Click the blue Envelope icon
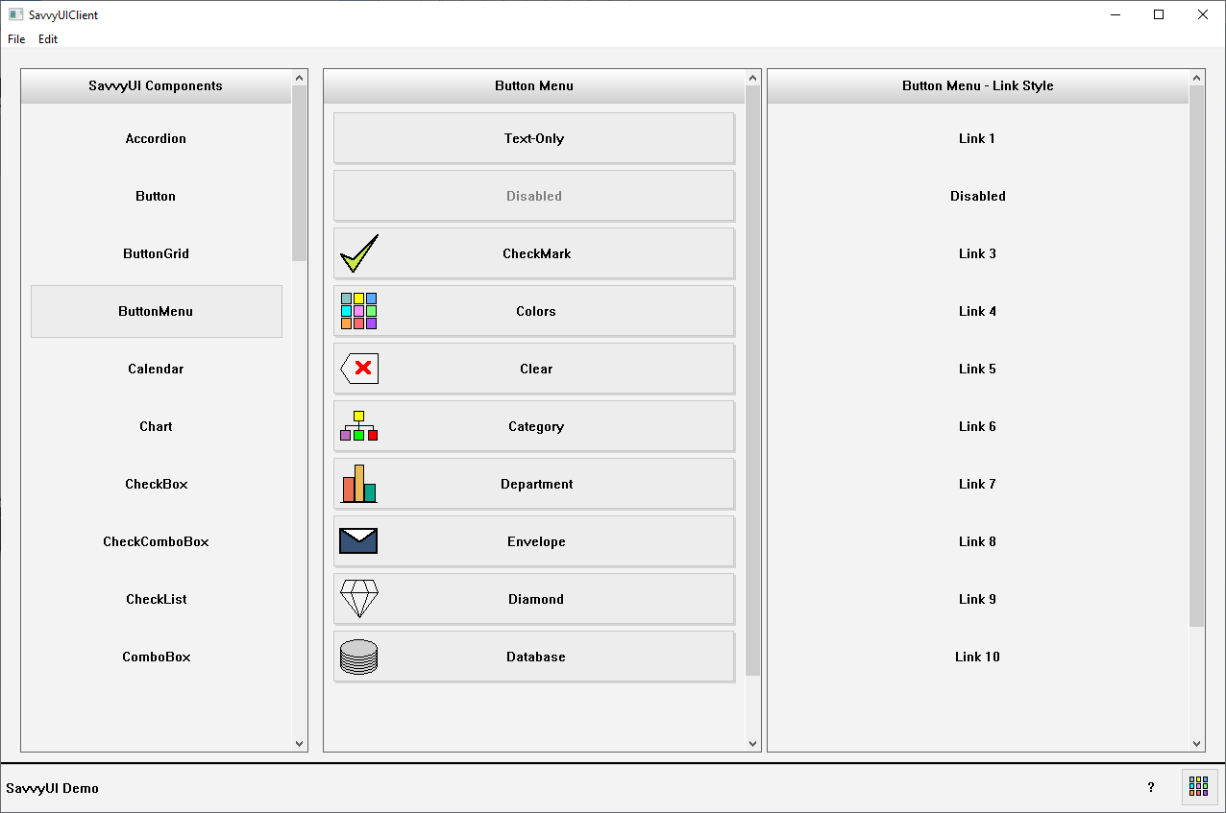 (x=358, y=541)
